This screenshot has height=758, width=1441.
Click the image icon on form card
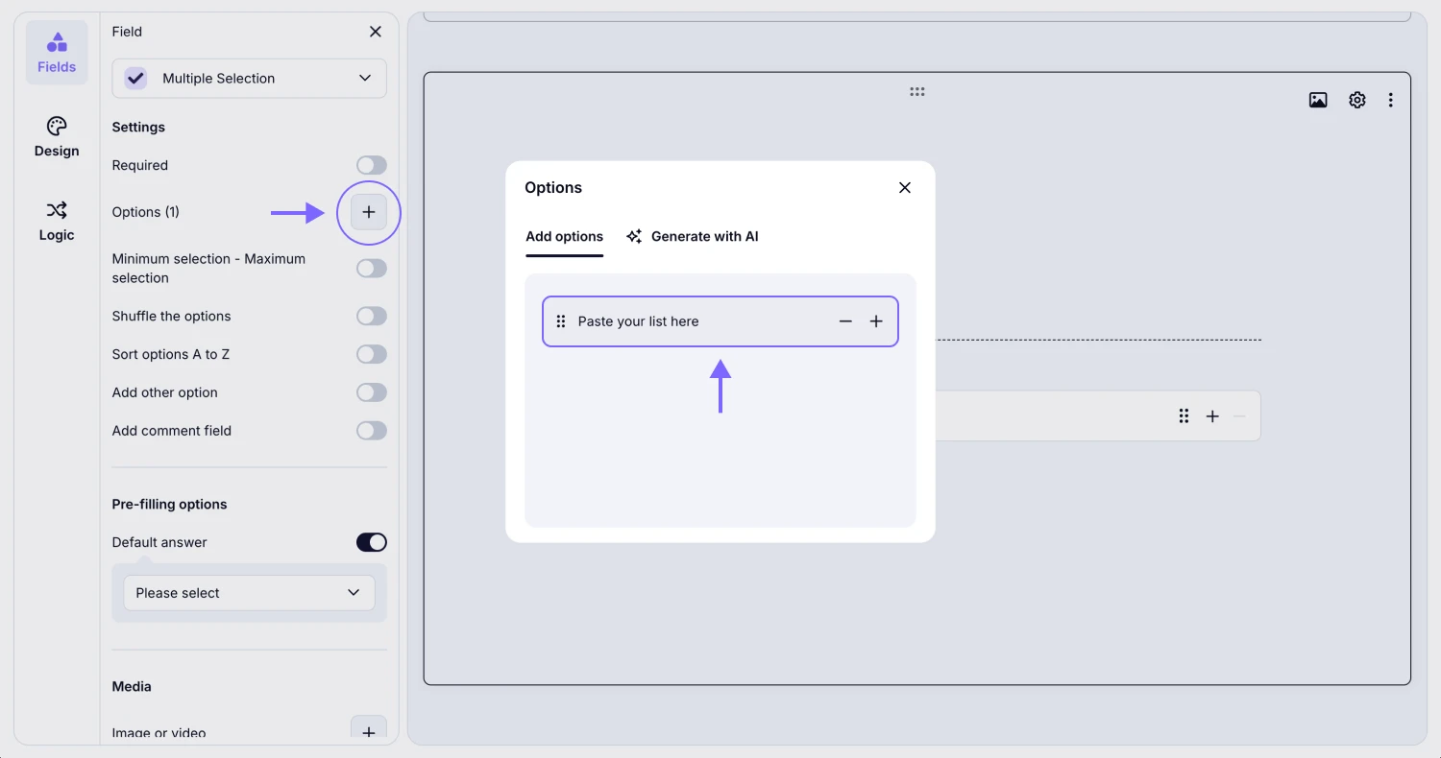pyautogui.click(x=1318, y=100)
